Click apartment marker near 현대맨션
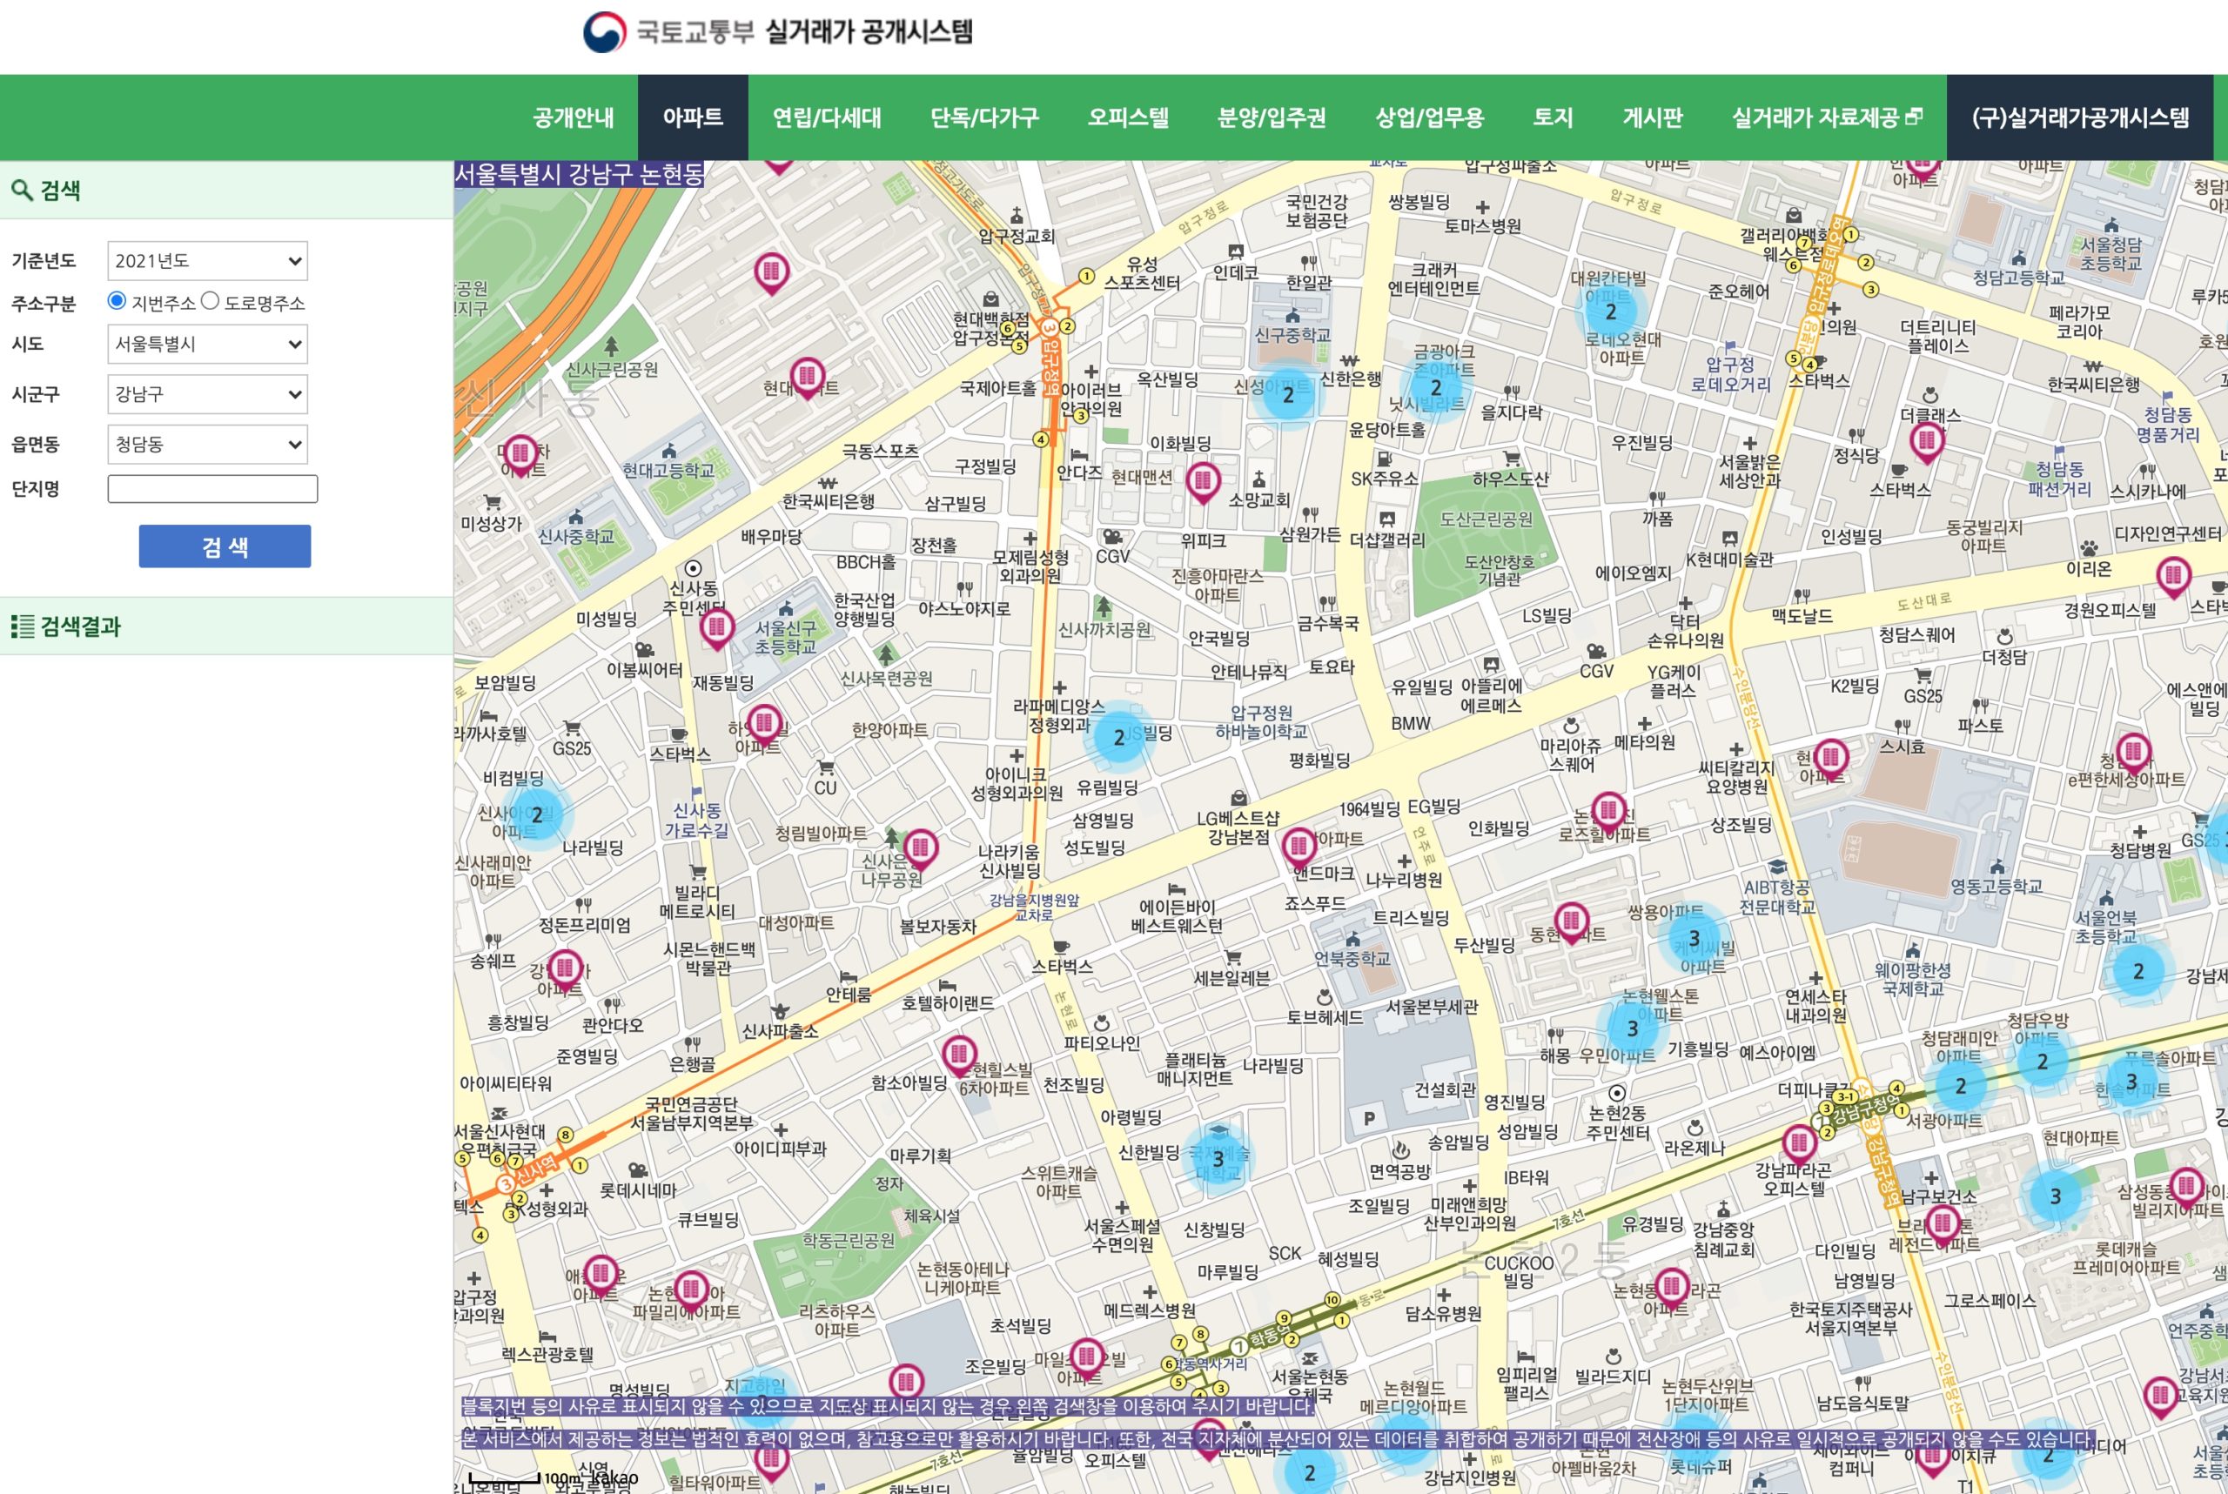Image resolution: width=2228 pixels, height=1494 pixels. [x=1203, y=480]
